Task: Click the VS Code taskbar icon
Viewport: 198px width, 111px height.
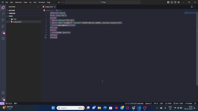Action: coord(139,108)
